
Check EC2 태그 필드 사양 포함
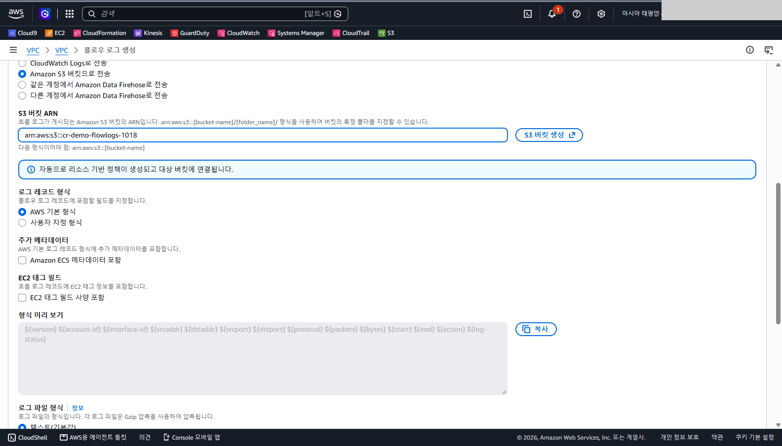tap(22, 298)
